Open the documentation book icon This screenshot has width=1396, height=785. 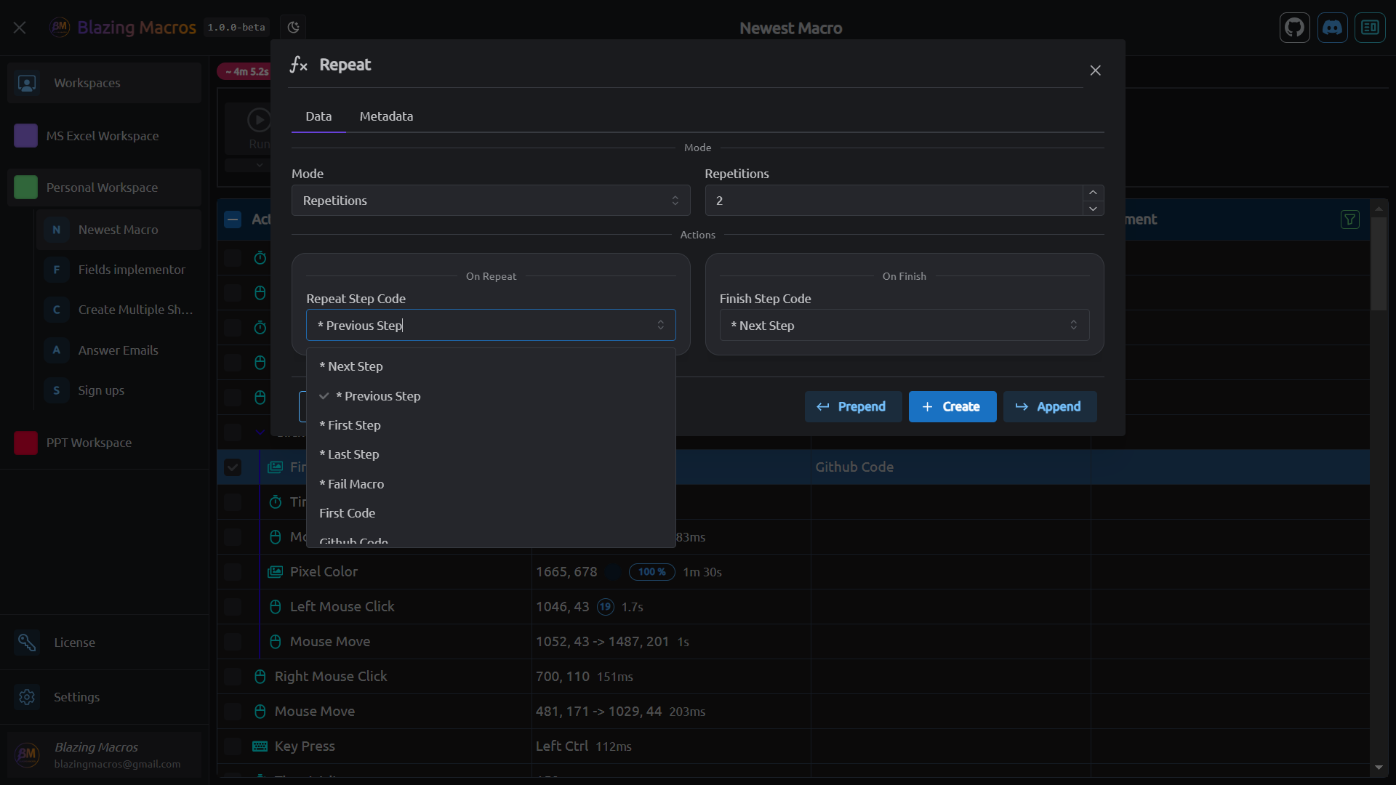[1370, 28]
